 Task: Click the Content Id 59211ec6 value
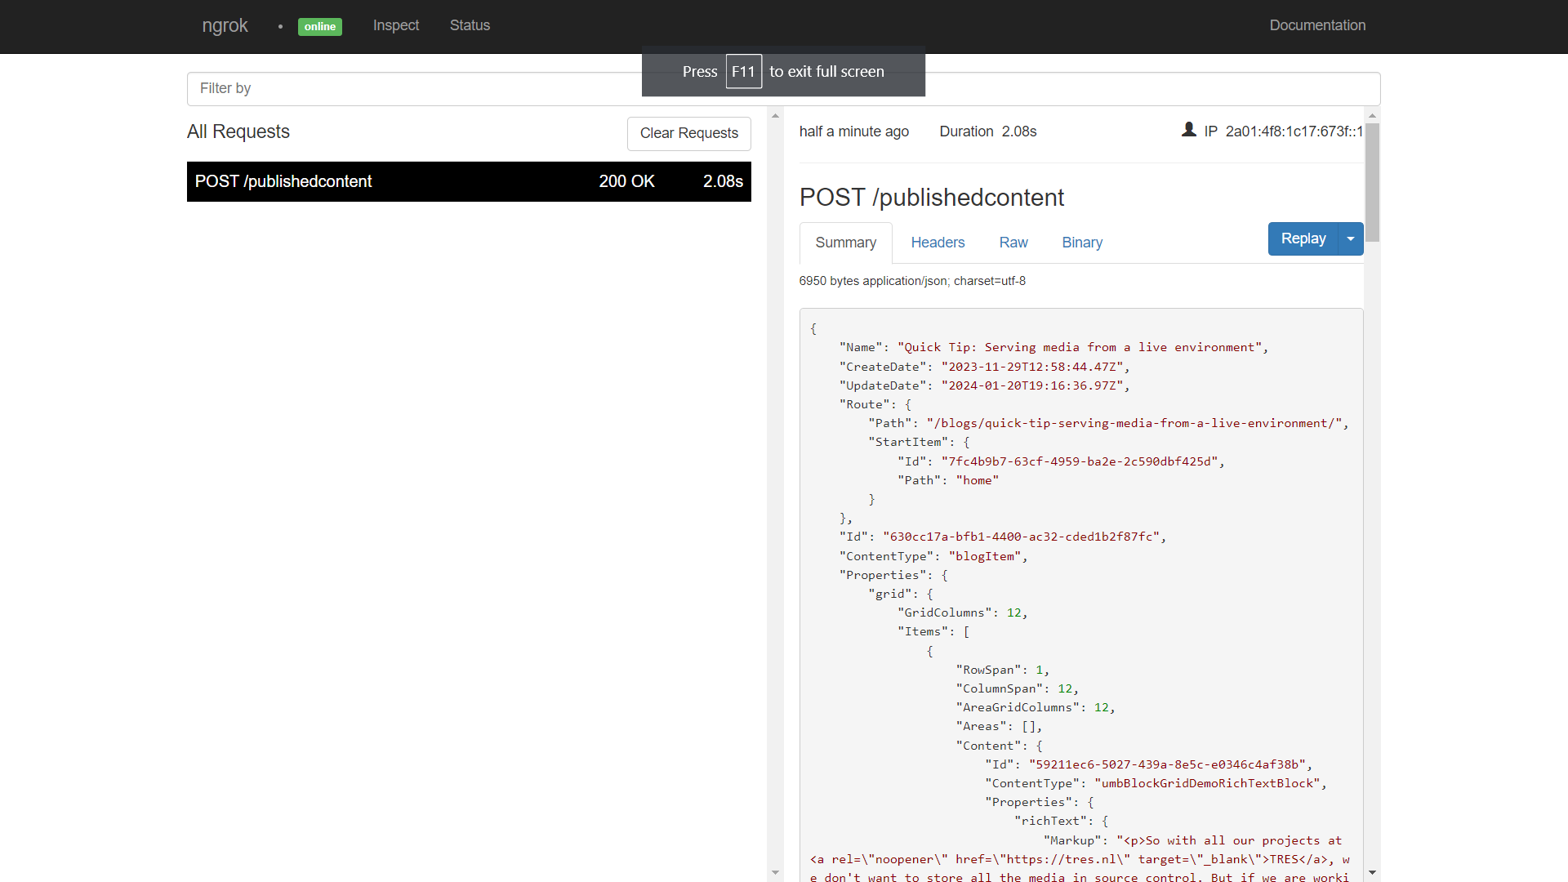coord(1167,764)
